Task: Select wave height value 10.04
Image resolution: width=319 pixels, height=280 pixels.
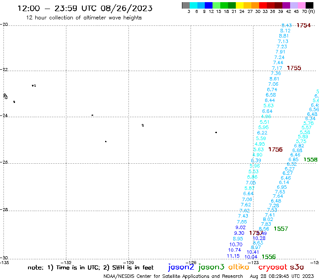Action: coord(251,257)
